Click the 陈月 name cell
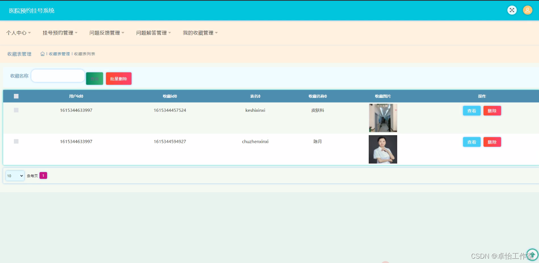Viewport: 539px width, 263px height. tap(318, 141)
